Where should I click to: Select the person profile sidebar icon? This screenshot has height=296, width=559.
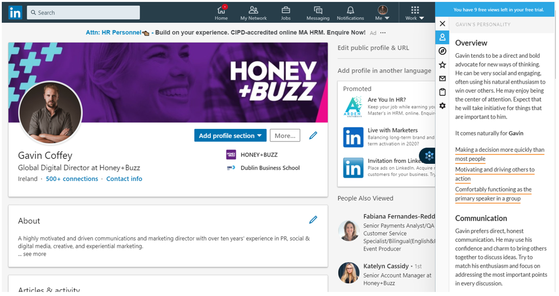pyautogui.click(x=442, y=37)
